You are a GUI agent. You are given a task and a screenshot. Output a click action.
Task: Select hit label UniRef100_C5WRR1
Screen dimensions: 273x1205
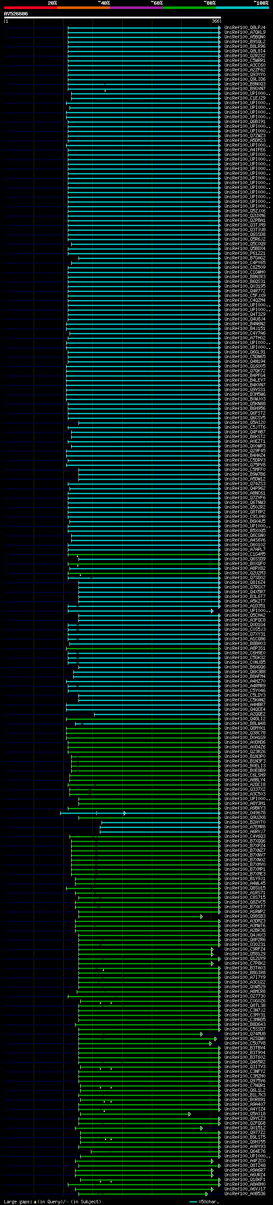(x=245, y=60)
